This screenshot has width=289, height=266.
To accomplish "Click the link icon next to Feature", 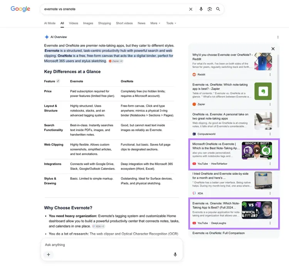I will [58, 81].
